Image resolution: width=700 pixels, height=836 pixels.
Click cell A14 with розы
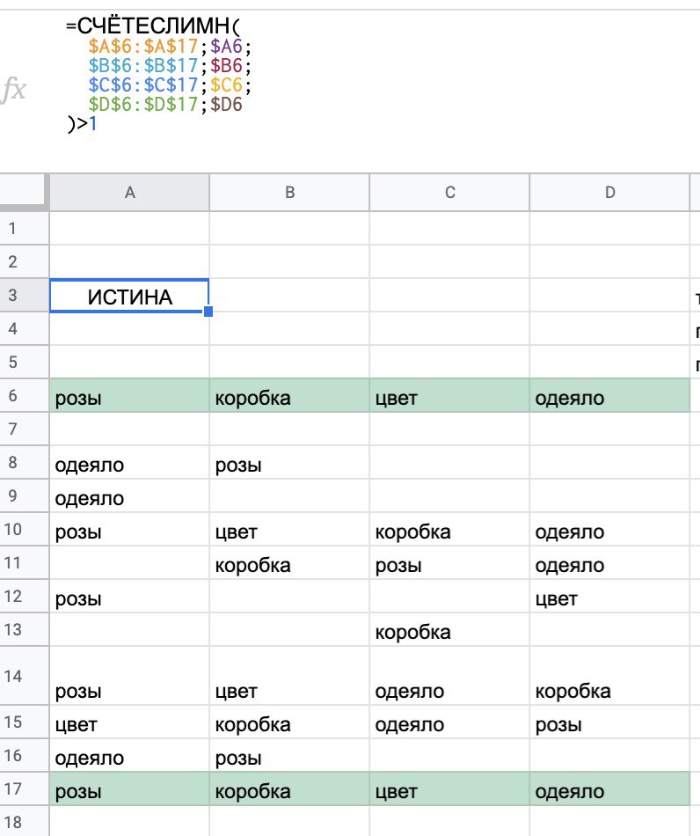pyautogui.click(x=129, y=676)
